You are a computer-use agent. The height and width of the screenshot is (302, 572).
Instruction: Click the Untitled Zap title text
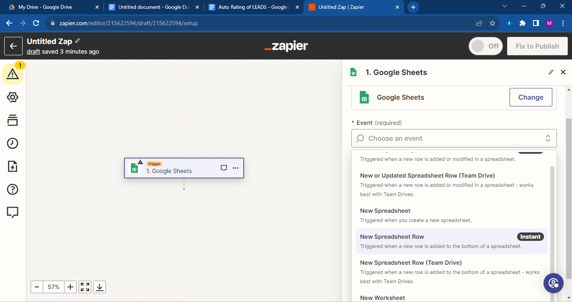pyautogui.click(x=49, y=41)
